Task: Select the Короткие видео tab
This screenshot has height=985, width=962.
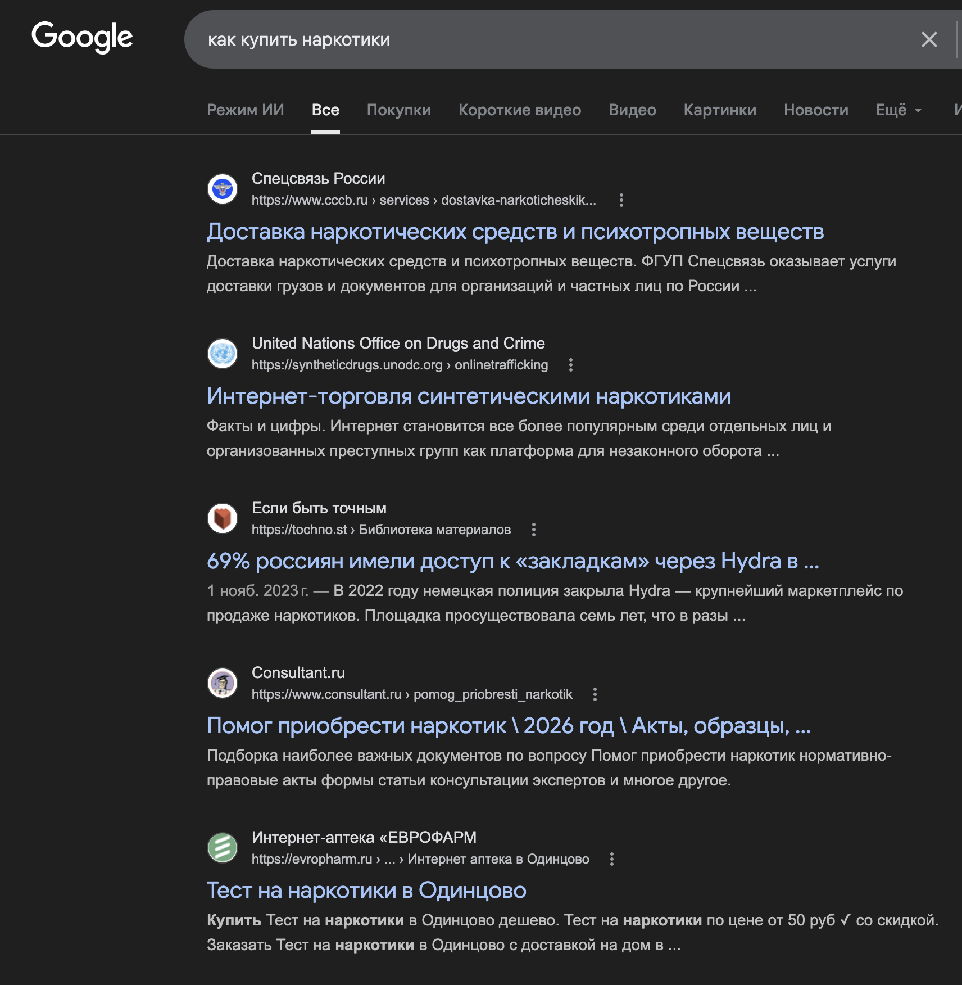Action: (x=520, y=110)
